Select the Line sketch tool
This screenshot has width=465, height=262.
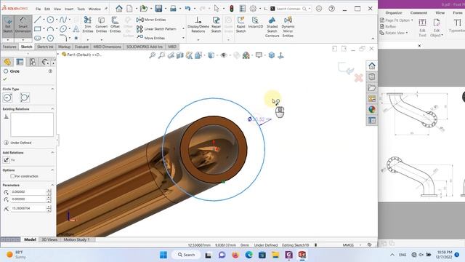click(37, 20)
